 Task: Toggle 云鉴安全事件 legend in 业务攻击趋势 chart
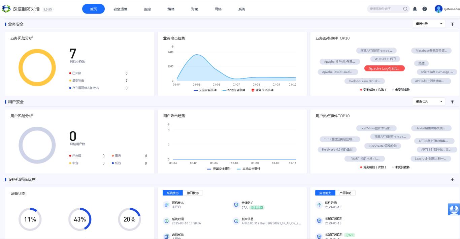205,90
